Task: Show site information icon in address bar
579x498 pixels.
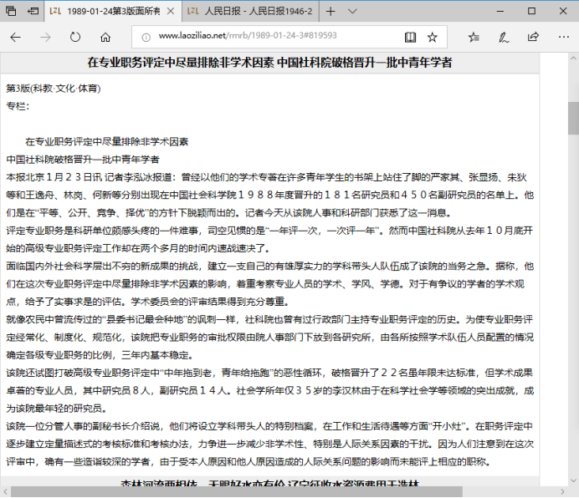Action: [146, 37]
